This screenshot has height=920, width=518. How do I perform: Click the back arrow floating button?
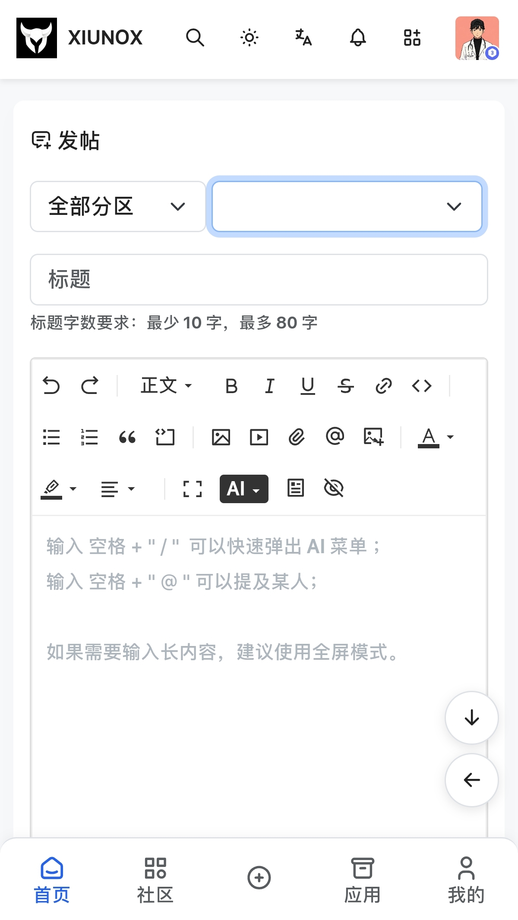[x=472, y=780]
